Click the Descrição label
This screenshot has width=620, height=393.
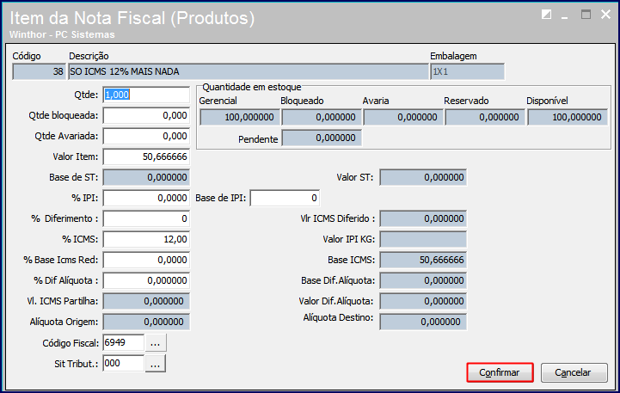(x=89, y=56)
